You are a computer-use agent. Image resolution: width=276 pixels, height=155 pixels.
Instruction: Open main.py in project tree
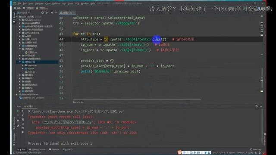pos(30,72)
